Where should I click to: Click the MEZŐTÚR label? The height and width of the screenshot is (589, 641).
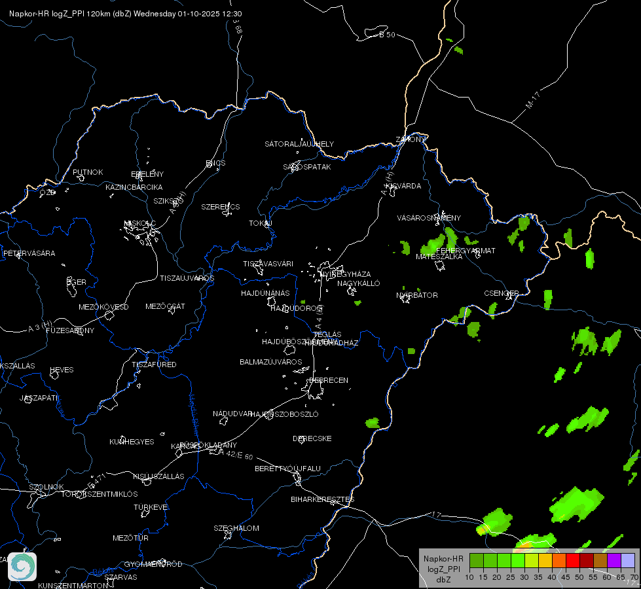130,538
